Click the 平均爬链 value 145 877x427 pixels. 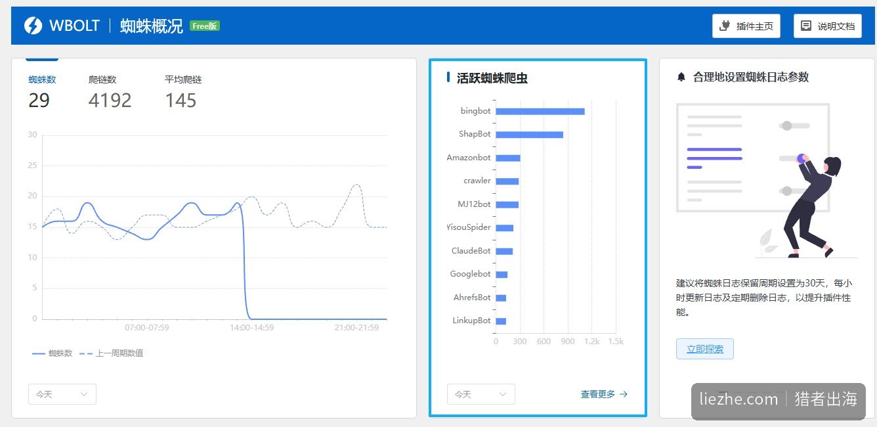tap(181, 101)
